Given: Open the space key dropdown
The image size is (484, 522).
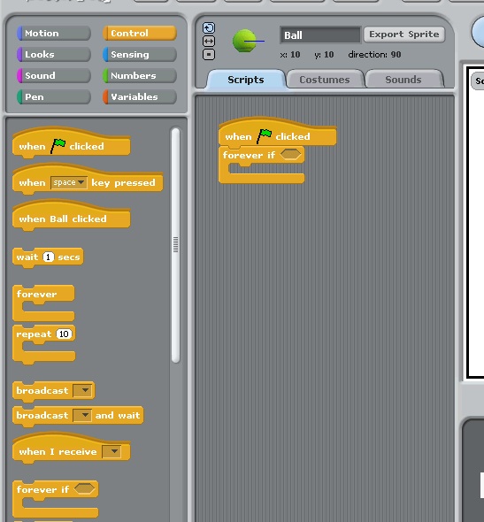Looking at the screenshot, I should pyautogui.click(x=69, y=182).
